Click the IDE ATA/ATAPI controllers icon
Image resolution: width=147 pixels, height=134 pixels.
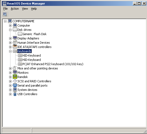tap(15, 47)
